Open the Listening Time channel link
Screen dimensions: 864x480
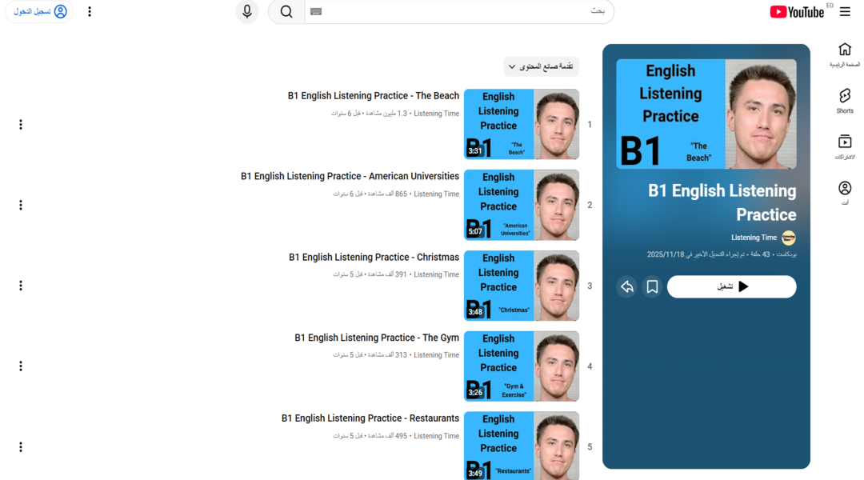(755, 238)
